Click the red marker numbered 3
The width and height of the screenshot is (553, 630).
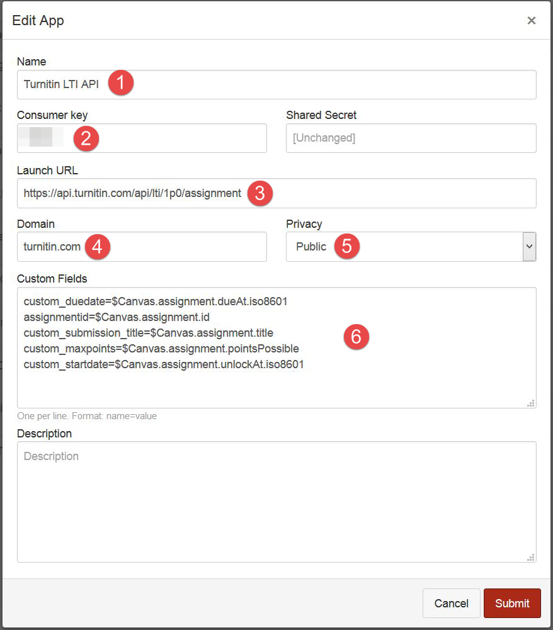(x=260, y=193)
